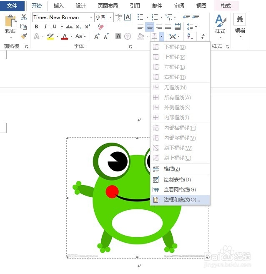Screen dimensions: 266x274
Task: Toggle Bold formatting
Action: (36, 27)
